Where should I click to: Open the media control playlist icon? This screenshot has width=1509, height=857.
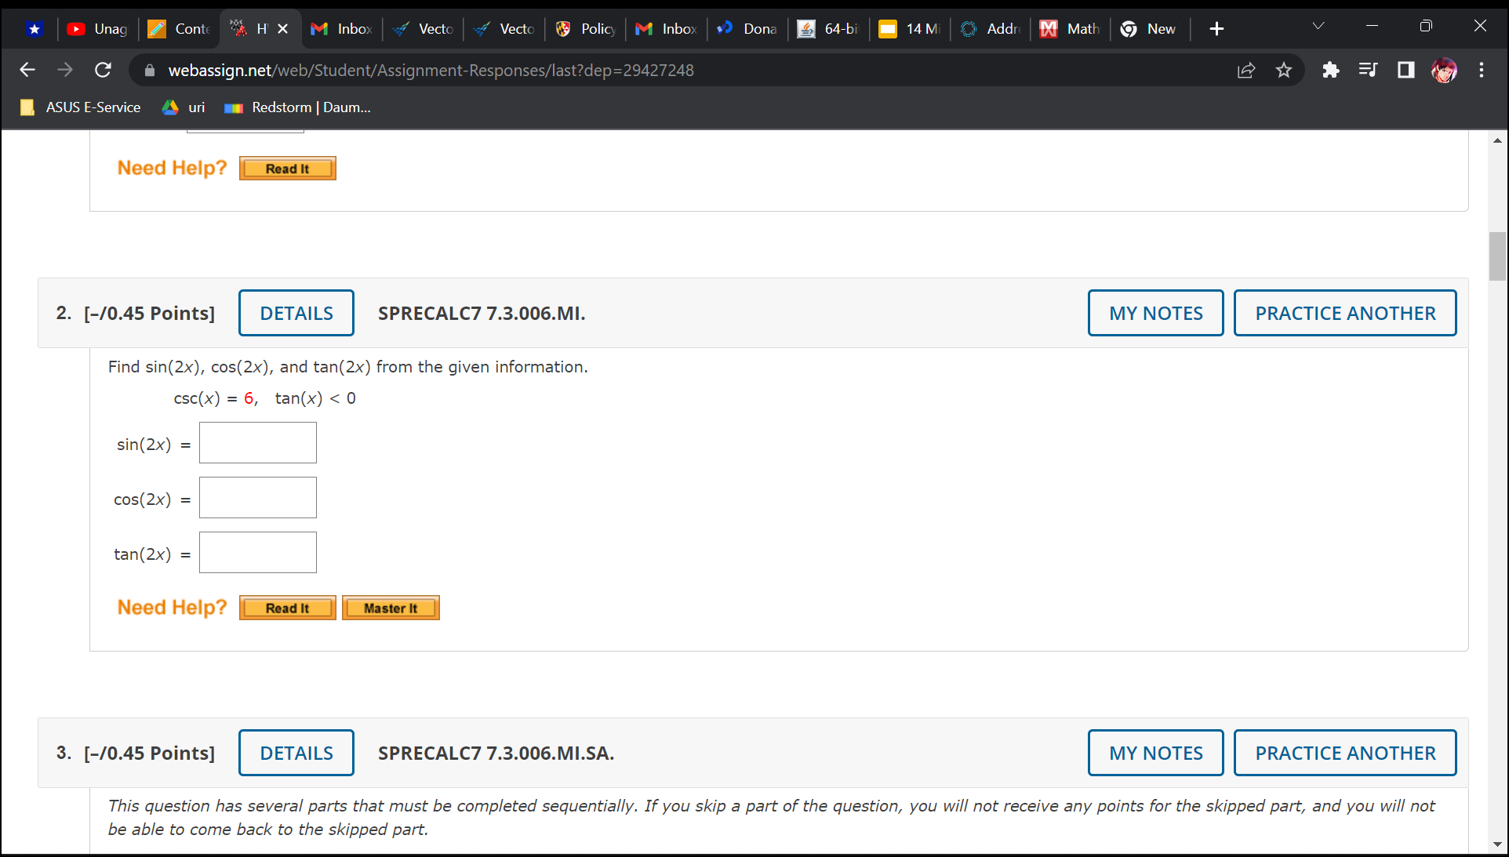pyautogui.click(x=1368, y=71)
